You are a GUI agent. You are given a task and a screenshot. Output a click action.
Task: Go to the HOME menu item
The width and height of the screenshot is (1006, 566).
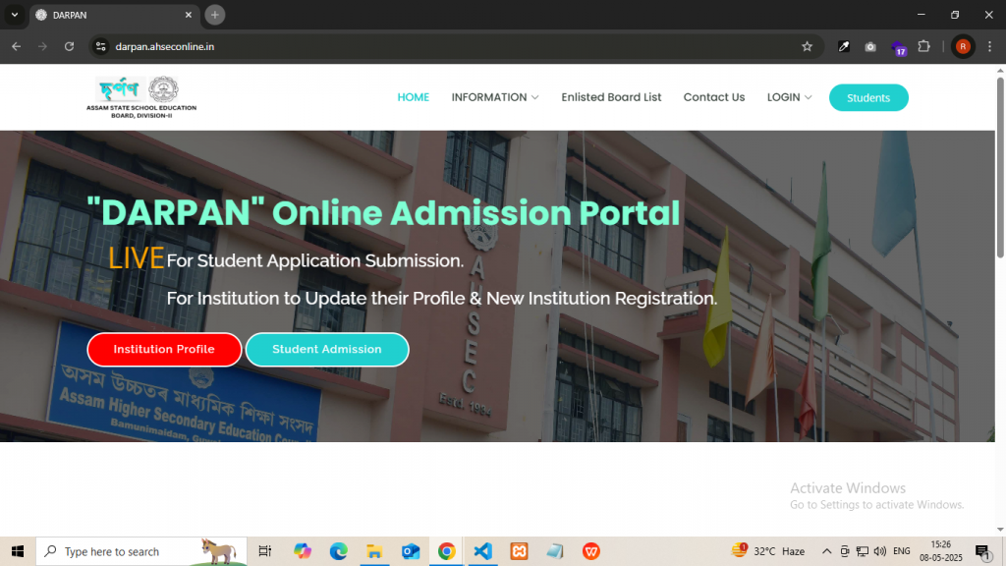(414, 97)
